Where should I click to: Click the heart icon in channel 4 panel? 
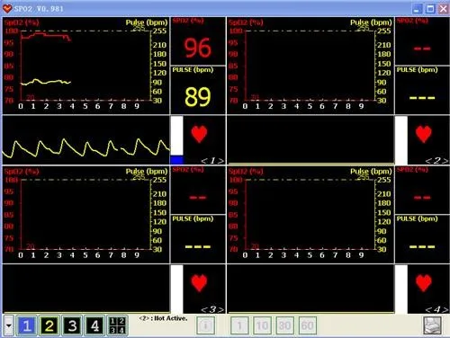coord(424,283)
